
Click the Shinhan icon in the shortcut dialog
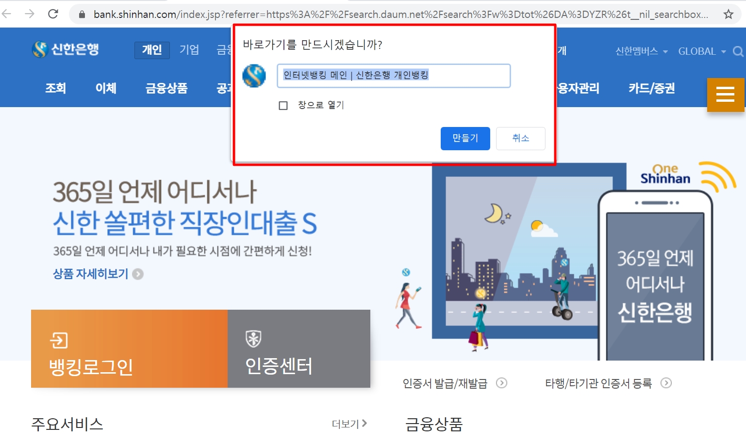pyautogui.click(x=254, y=76)
